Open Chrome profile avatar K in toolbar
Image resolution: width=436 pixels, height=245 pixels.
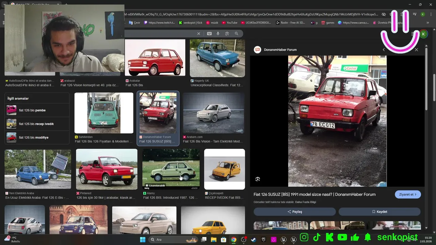pos(423,14)
